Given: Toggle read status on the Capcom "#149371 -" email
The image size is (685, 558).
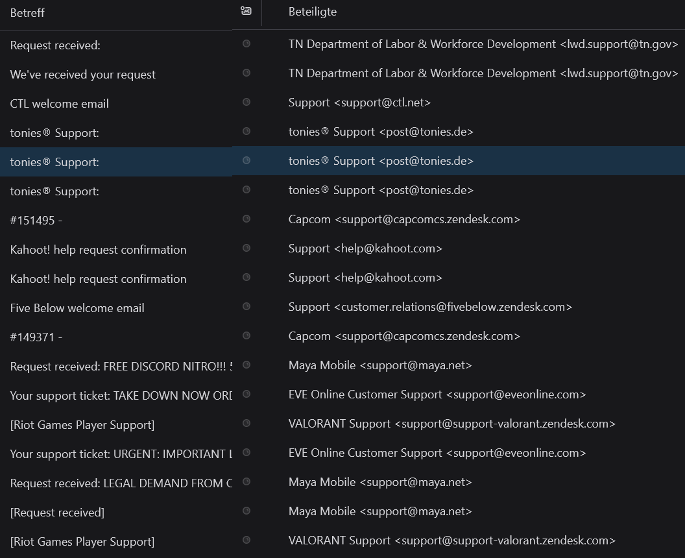Looking at the screenshot, I should [x=246, y=335].
